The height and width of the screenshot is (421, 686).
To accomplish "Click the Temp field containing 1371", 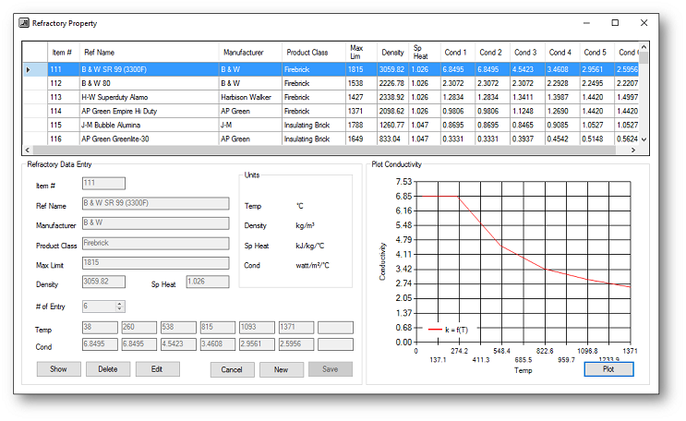I will tap(296, 328).
